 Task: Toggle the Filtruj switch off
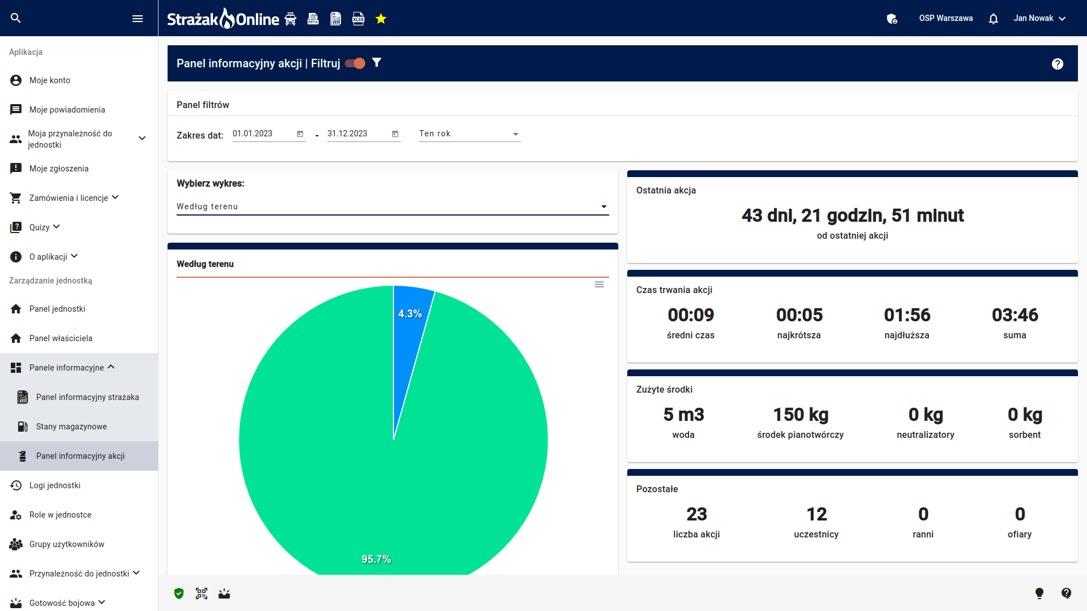click(x=356, y=63)
